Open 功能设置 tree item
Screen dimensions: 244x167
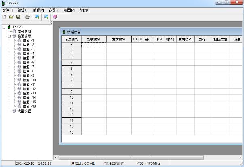[24, 111]
